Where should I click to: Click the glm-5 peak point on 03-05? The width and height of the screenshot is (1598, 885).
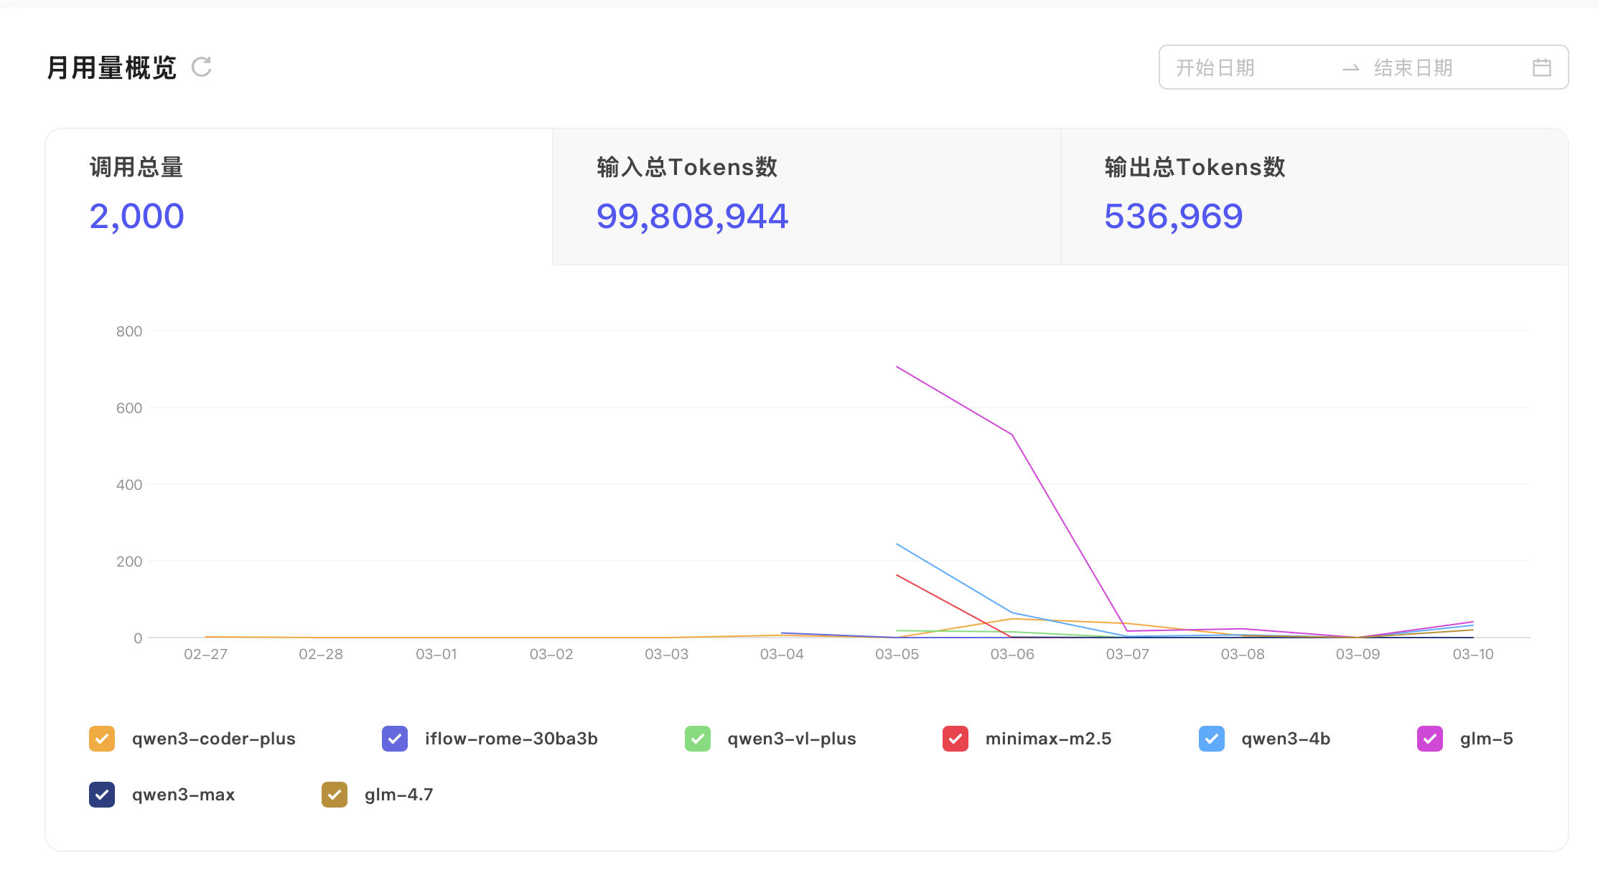click(897, 367)
